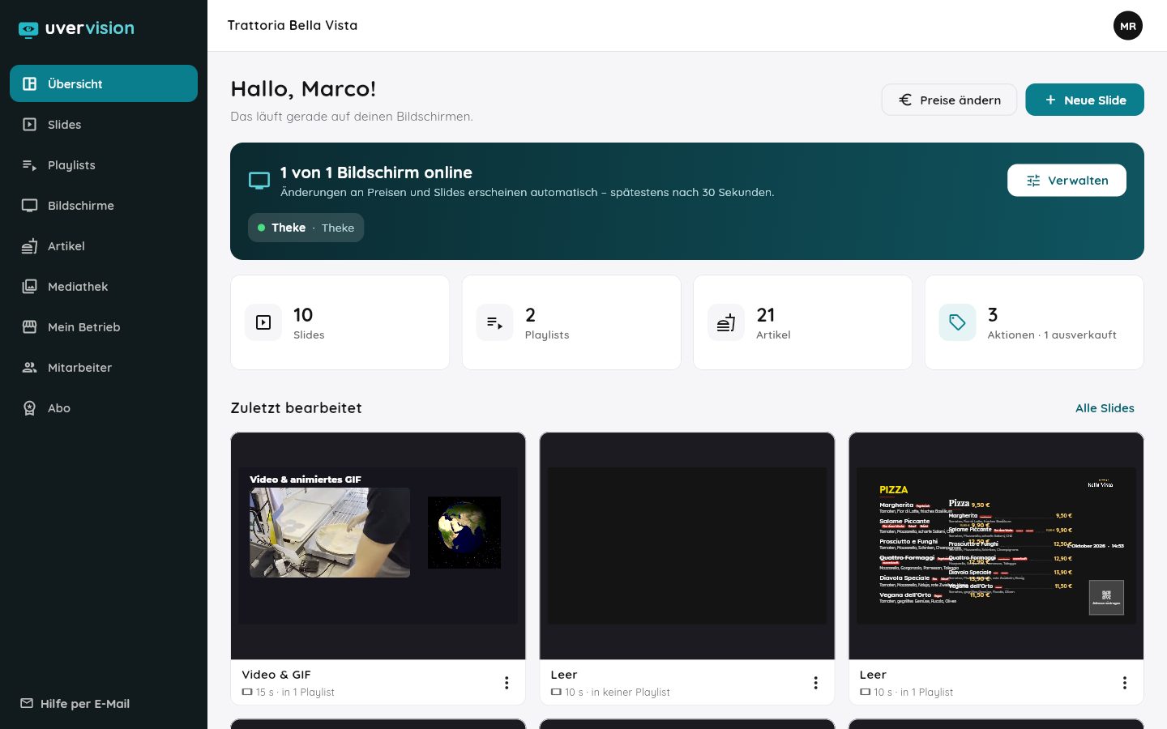Open the MR user avatar menu
1167x729 pixels.
pyautogui.click(x=1128, y=26)
